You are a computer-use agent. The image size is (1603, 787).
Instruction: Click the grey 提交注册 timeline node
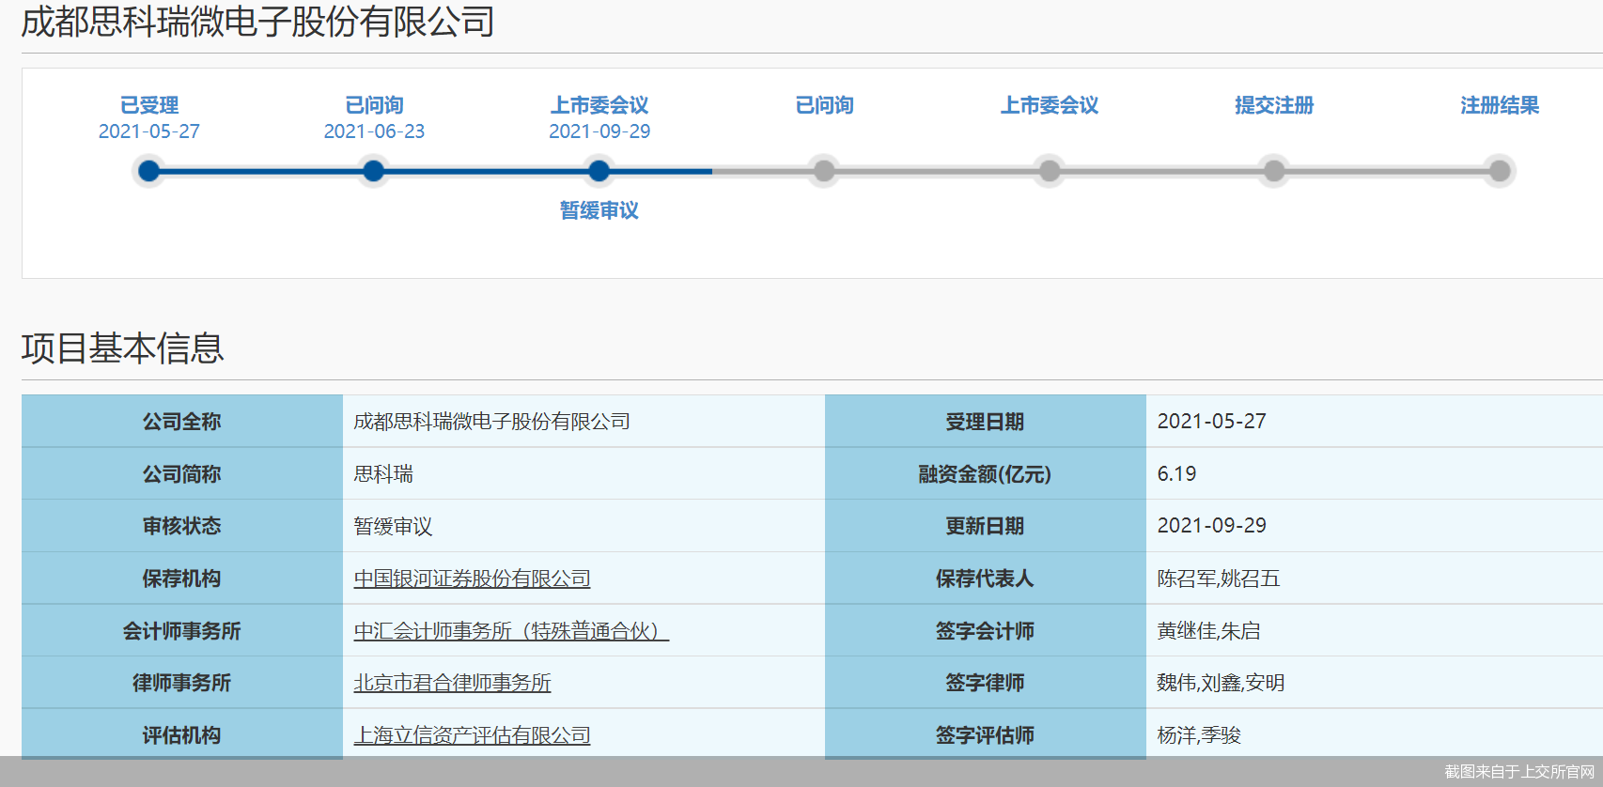1274,171
